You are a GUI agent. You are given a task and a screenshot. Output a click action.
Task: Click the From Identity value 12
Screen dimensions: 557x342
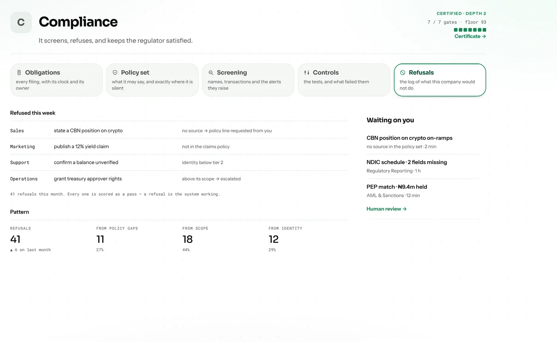[274, 239]
